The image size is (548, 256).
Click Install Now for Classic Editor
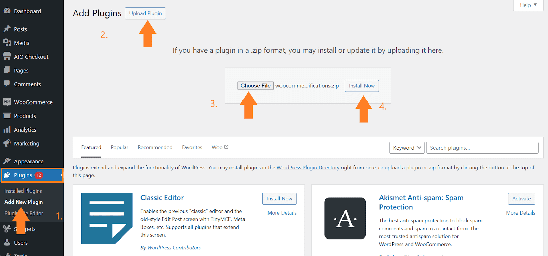279,199
